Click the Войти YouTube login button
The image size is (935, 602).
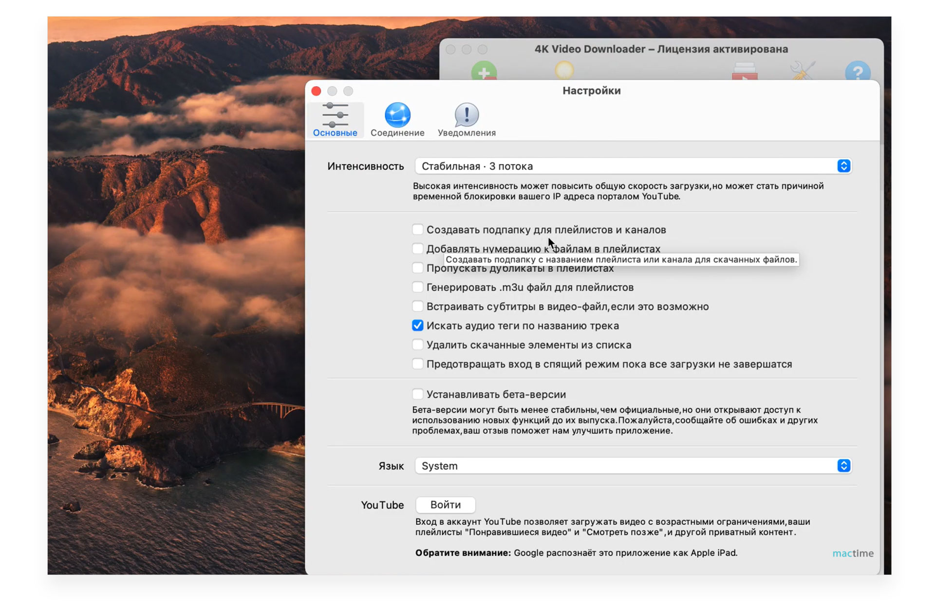[x=446, y=505]
